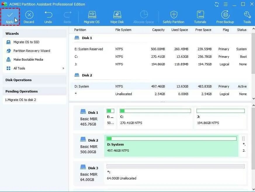Open the hamburger menu in the title bar
This screenshot has height=192, width=255.
tap(226, 4)
